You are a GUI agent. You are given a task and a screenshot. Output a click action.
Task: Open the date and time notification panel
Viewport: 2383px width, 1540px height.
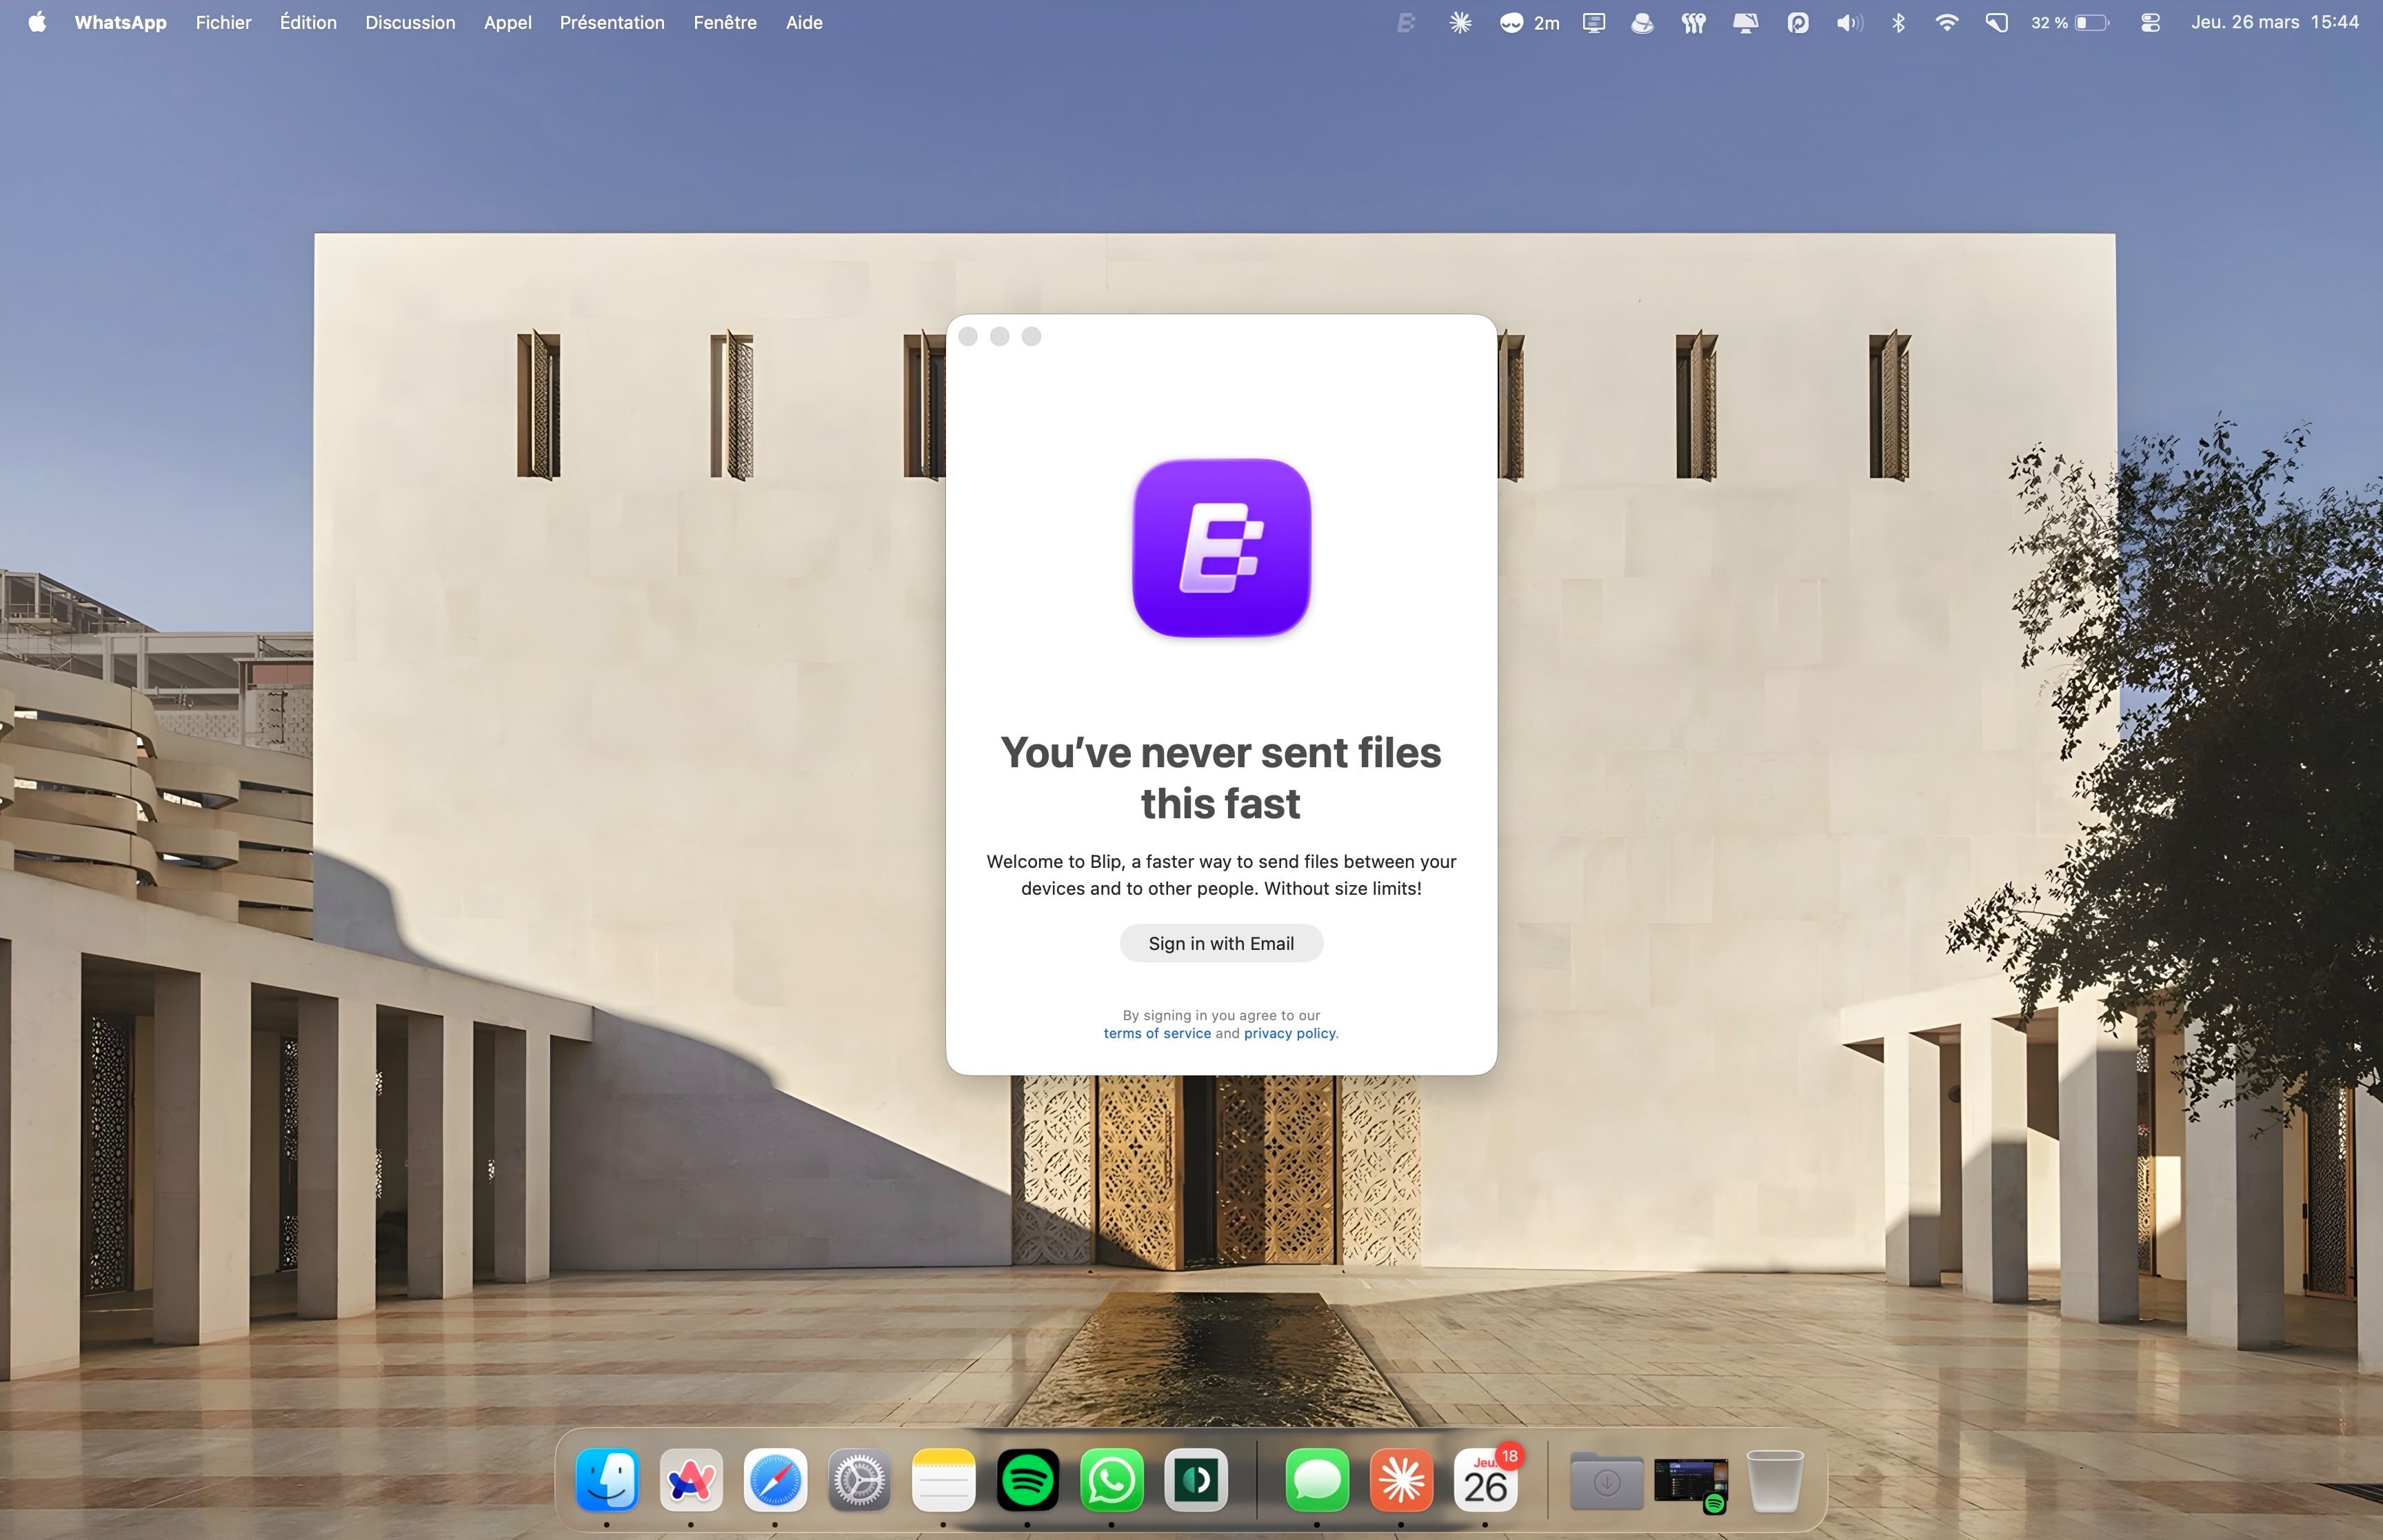coord(2274,22)
